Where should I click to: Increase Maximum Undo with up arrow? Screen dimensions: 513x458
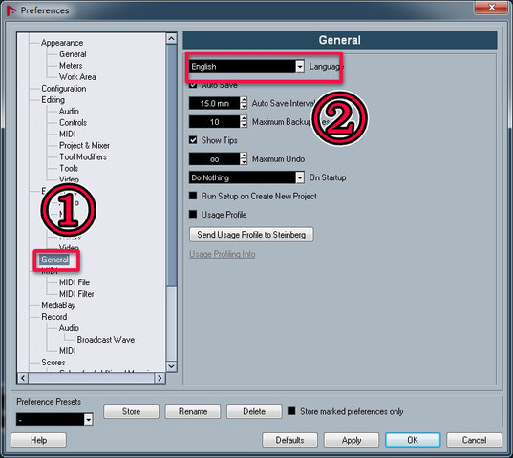click(x=244, y=156)
